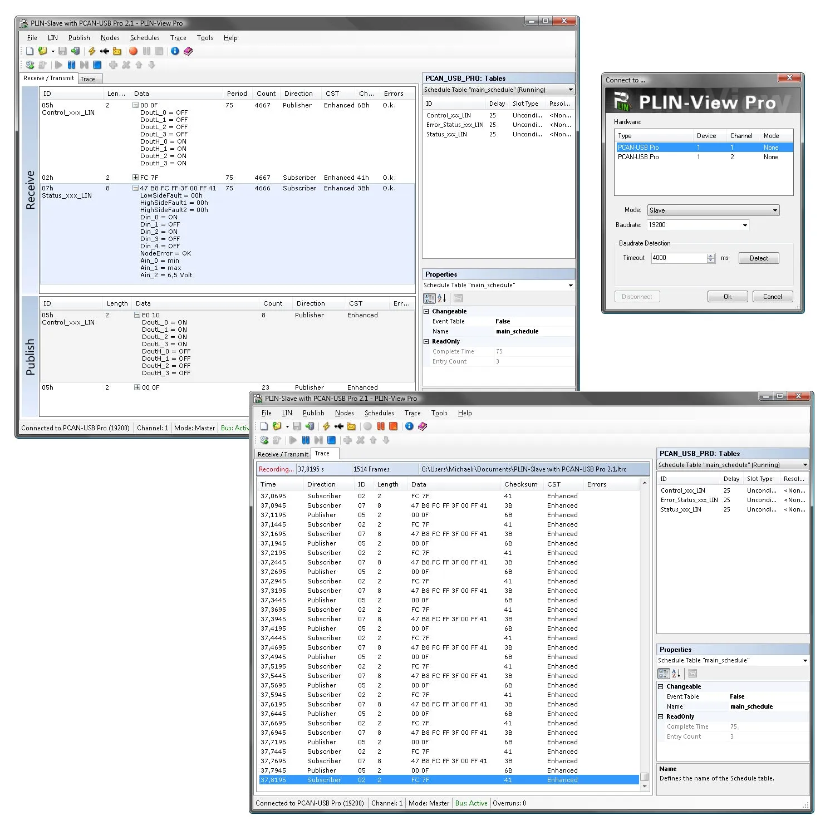Image resolution: width=835 pixels, height=835 pixels.
Task: Click lightning Connect icon in upper window toolbar
Action: [92, 51]
